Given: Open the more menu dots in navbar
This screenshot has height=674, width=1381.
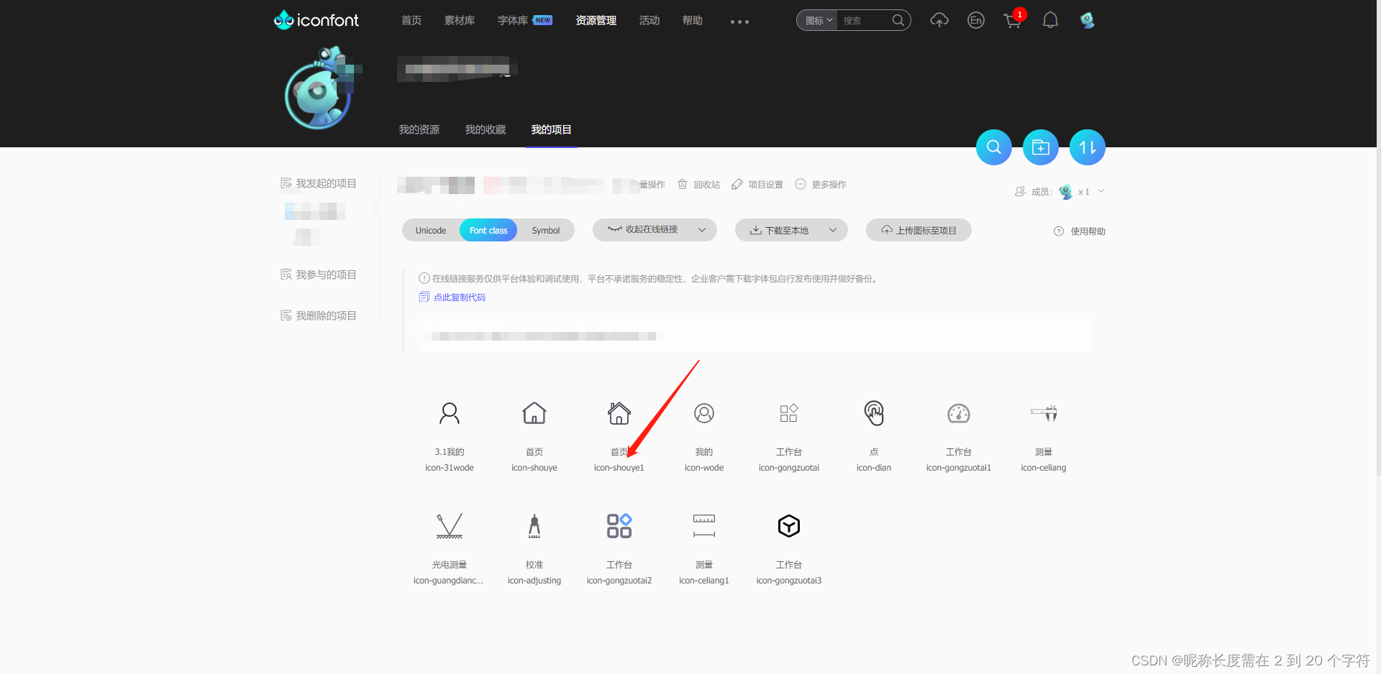Looking at the screenshot, I should click(739, 22).
